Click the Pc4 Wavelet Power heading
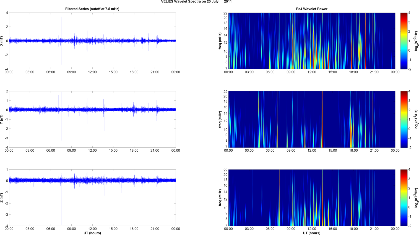The height and width of the screenshot is (235, 419). click(x=311, y=9)
